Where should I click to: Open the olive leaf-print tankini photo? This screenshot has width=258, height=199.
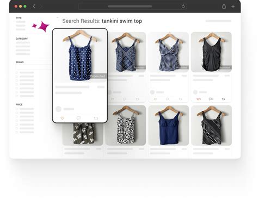[x=83, y=134]
